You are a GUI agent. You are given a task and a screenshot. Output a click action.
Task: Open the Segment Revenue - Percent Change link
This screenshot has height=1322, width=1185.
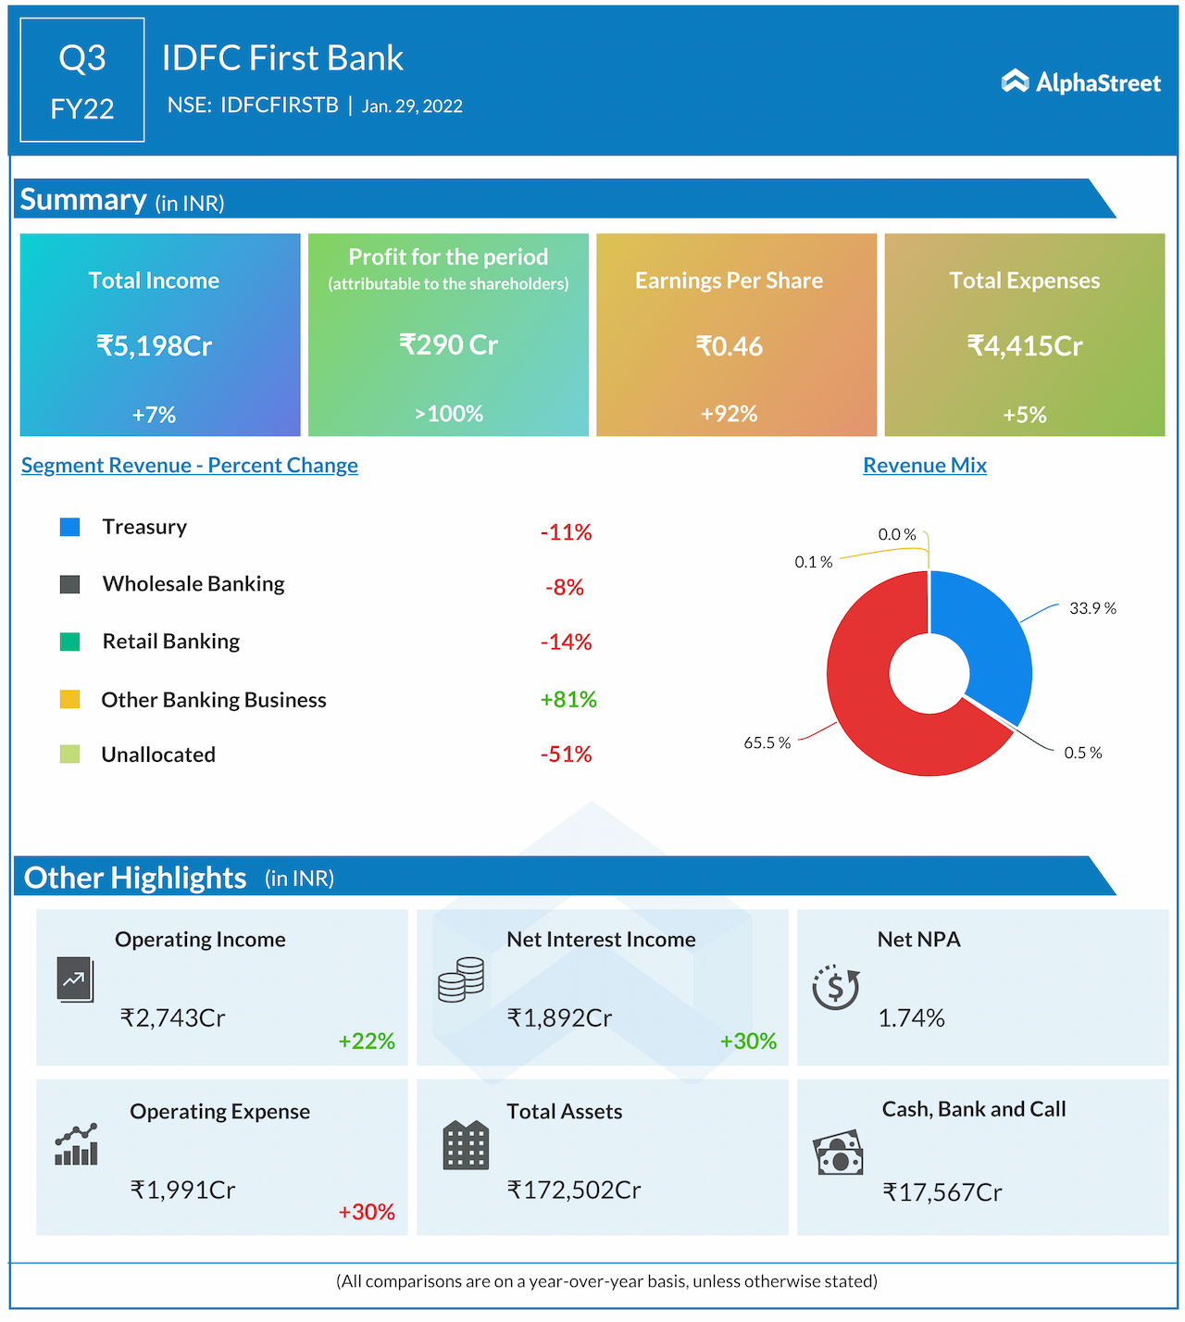click(x=190, y=466)
